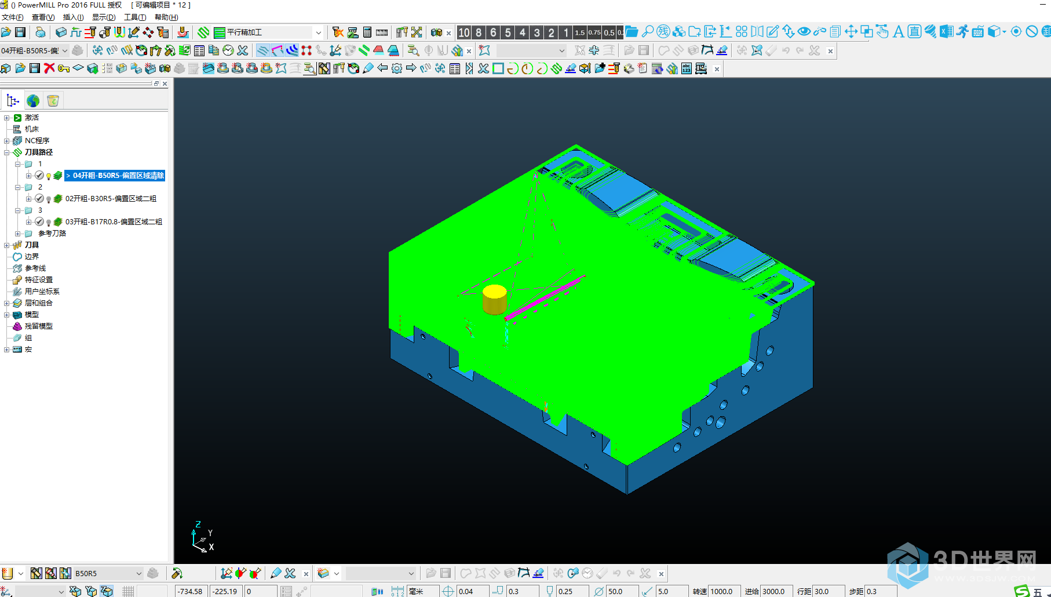
Task: Click the tree view icon in explorer panel
Action: tap(13, 101)
